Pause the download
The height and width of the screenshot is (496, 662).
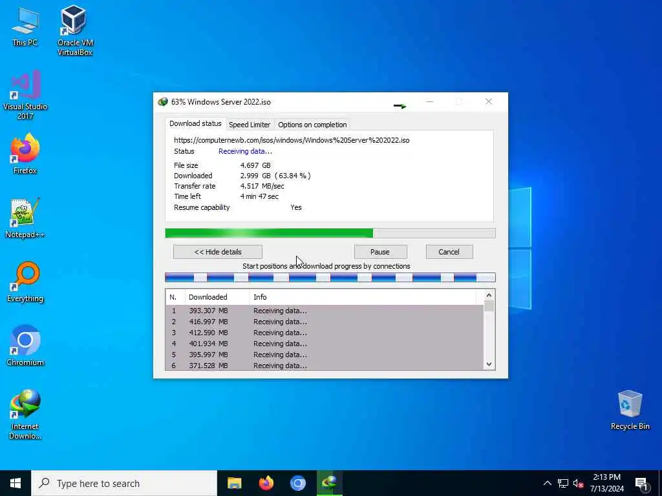(380, 252)
